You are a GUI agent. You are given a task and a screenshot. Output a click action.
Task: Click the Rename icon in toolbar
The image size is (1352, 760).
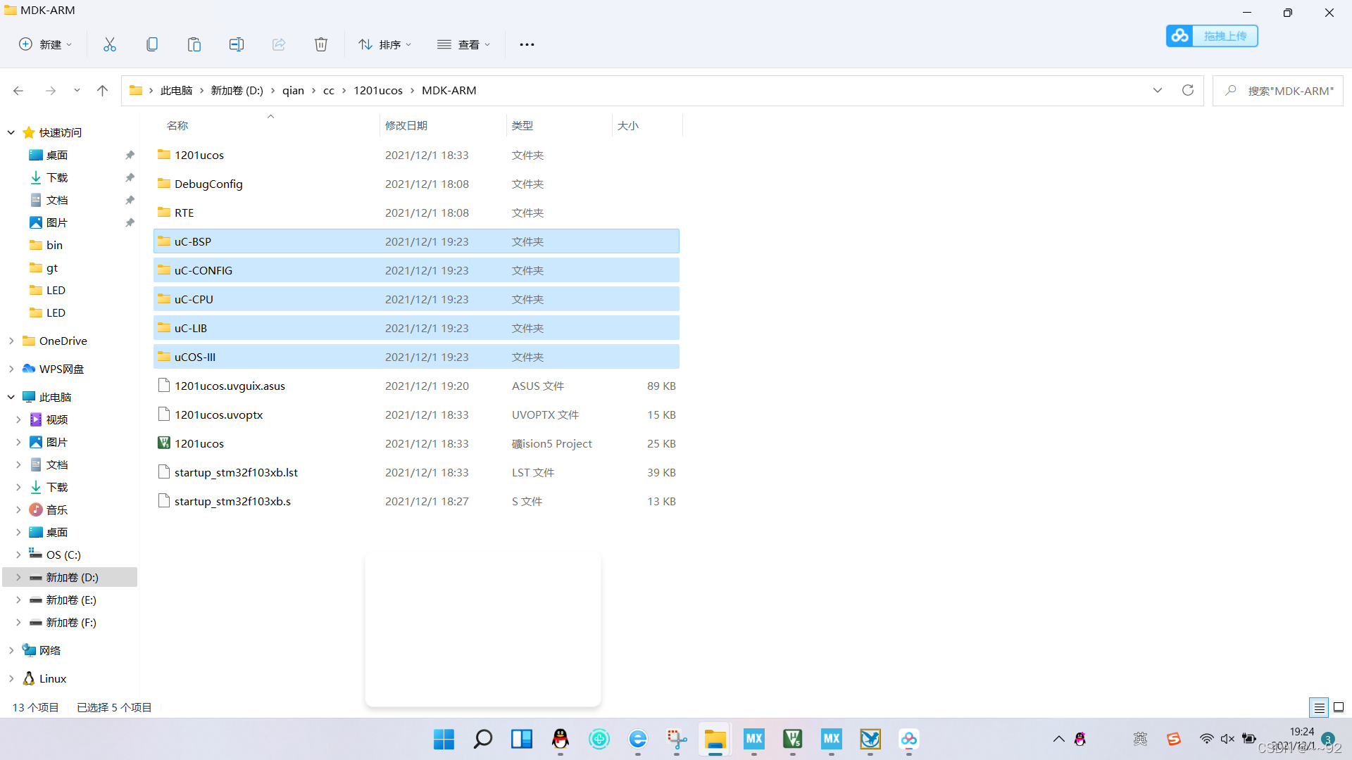[x=237, y=44]
